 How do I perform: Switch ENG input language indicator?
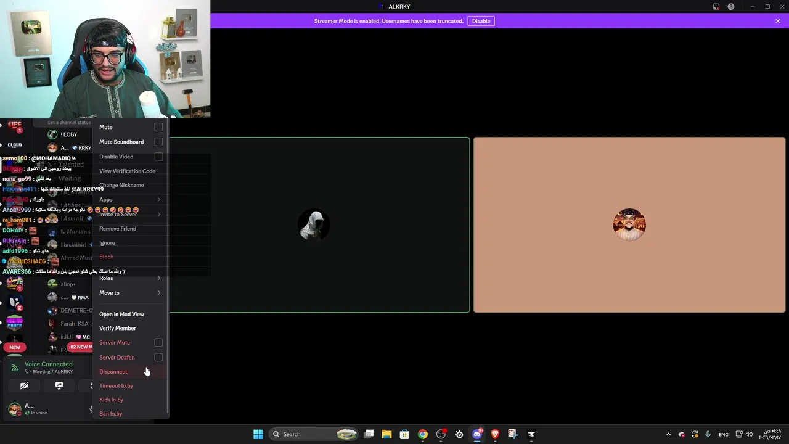coord(724,434)
